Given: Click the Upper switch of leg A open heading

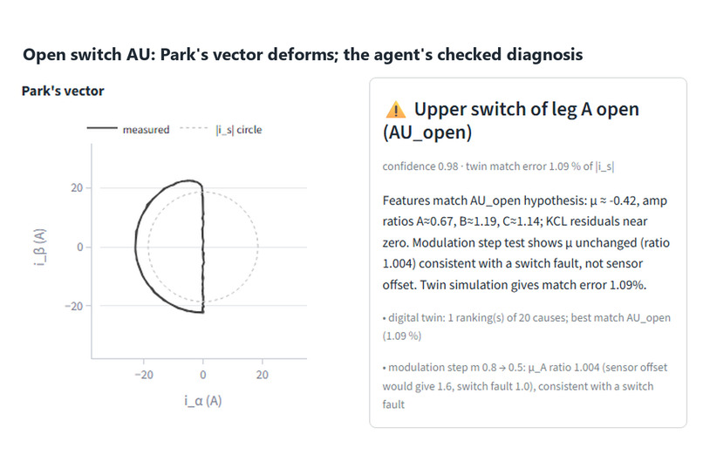Looking at the screenshot, I should (x=510, y=120).
